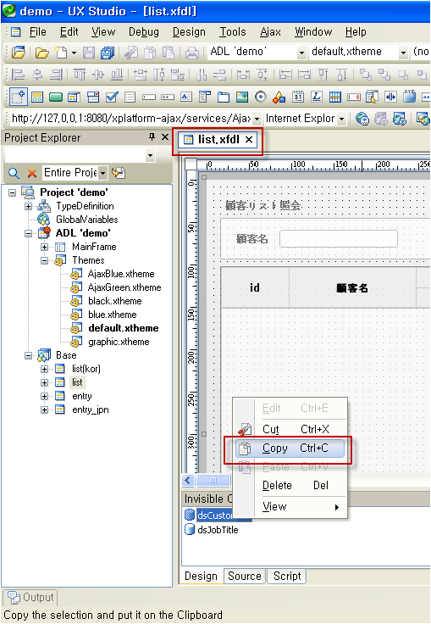Screen dimensions: 431x624
Task: Close the Project Explorer panel
Action: [x=165, y=137]
